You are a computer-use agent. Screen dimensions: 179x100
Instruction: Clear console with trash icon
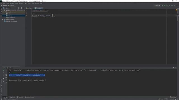coord(6,82)
